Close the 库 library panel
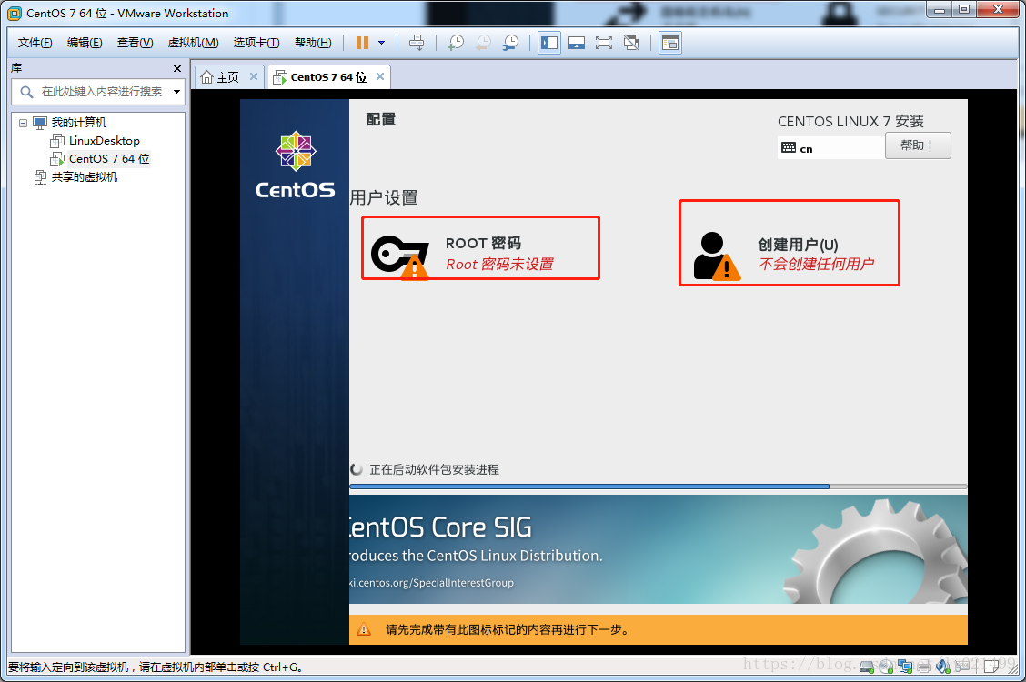 pyautogui.click(x=176, y=69)
